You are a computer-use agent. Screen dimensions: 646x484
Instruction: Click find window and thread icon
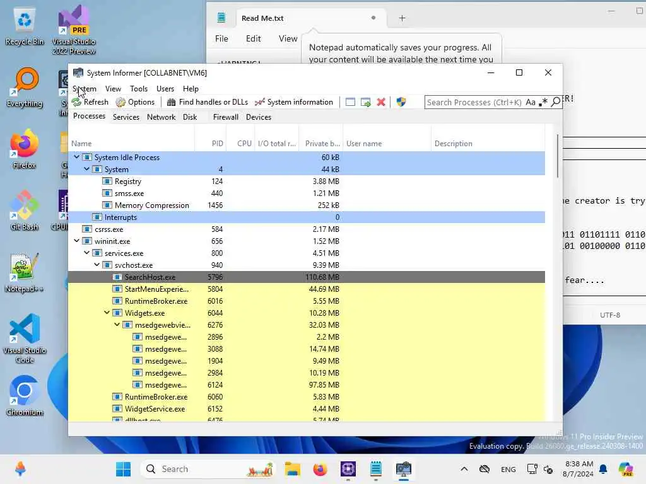click(x=365, y=102)
